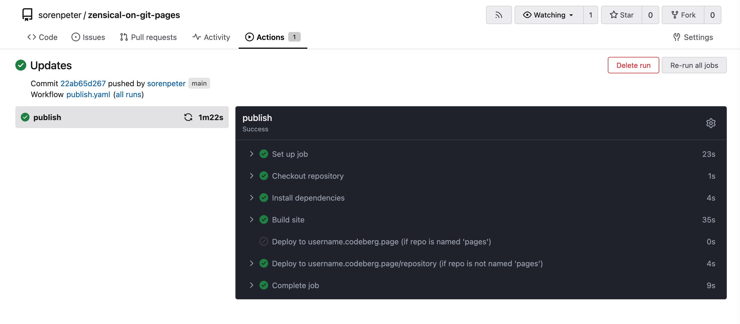
Task: Click the RSS feed icon button
Action: (499, 15)
